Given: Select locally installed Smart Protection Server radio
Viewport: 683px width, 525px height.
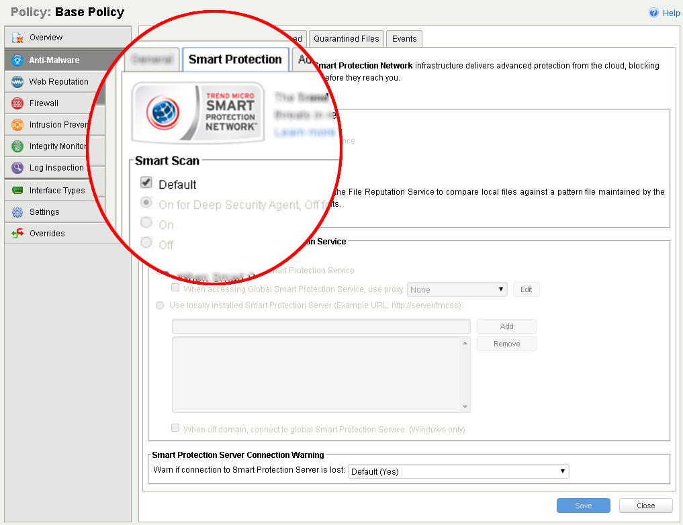Looking at the screenshot, I should 161,305.
